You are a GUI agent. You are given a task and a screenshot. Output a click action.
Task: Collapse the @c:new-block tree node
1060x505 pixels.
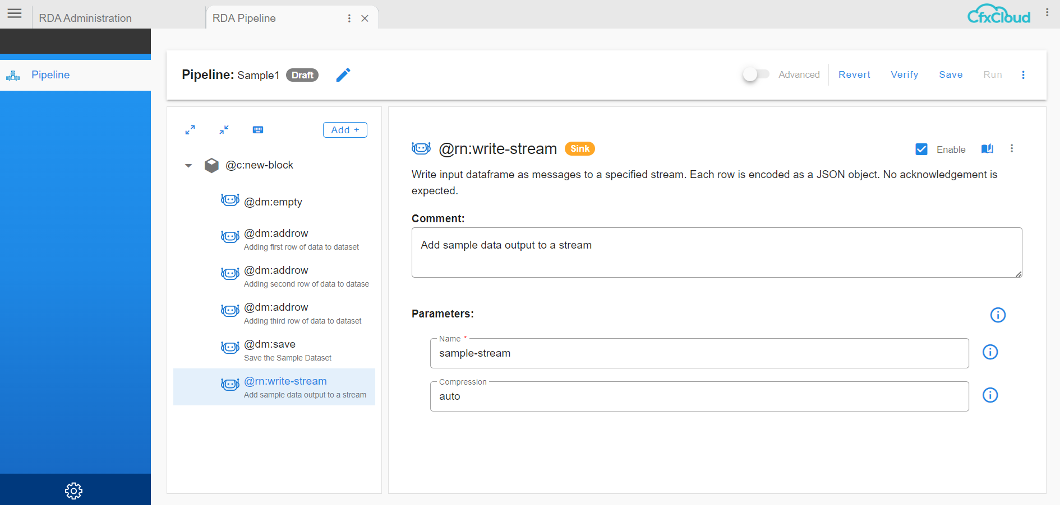click(x=188, y=165)
